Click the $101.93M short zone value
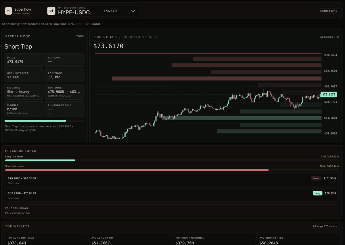This screenshot has height=245, width=345. tap(330, 178)
